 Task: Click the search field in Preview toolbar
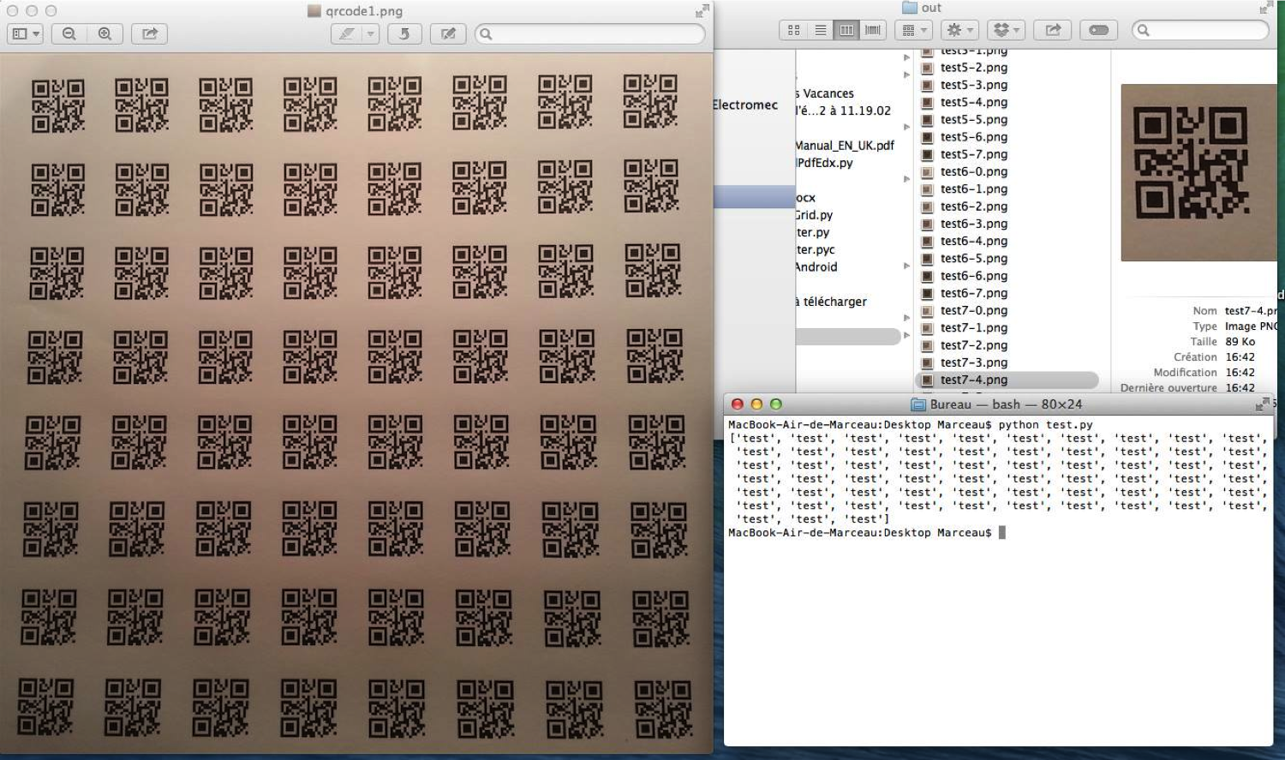point(589,33)
